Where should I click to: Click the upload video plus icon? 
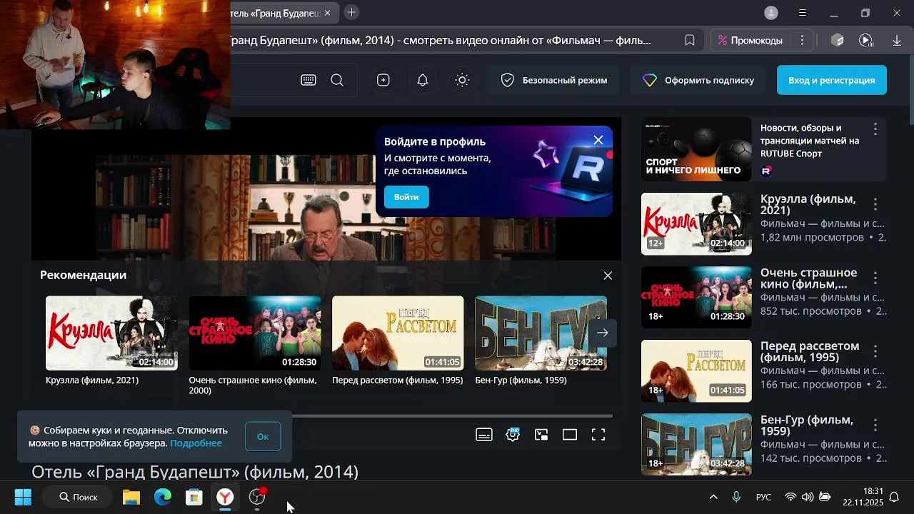point(383,80)
